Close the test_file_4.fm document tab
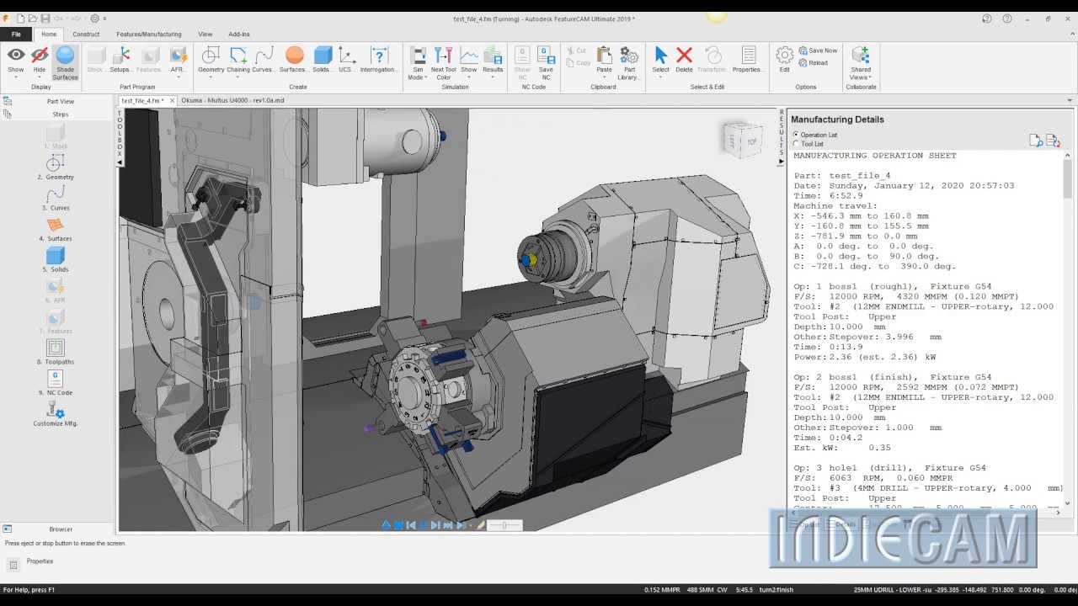The height and width of the screenshot is (606, 1078). (172, 100)
